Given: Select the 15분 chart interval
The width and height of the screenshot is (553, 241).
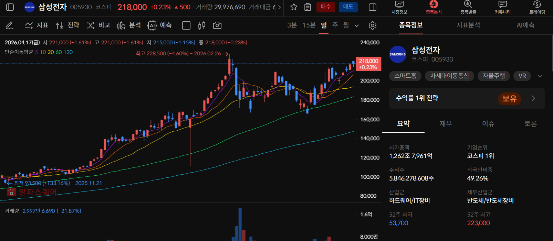Looking at the screenshot, I should pyautogui.click(x=309, y=25).
